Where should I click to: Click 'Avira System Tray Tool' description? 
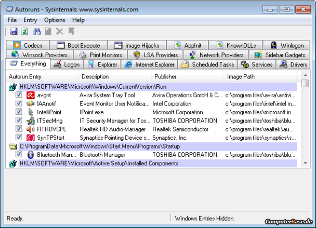(107, 95)
